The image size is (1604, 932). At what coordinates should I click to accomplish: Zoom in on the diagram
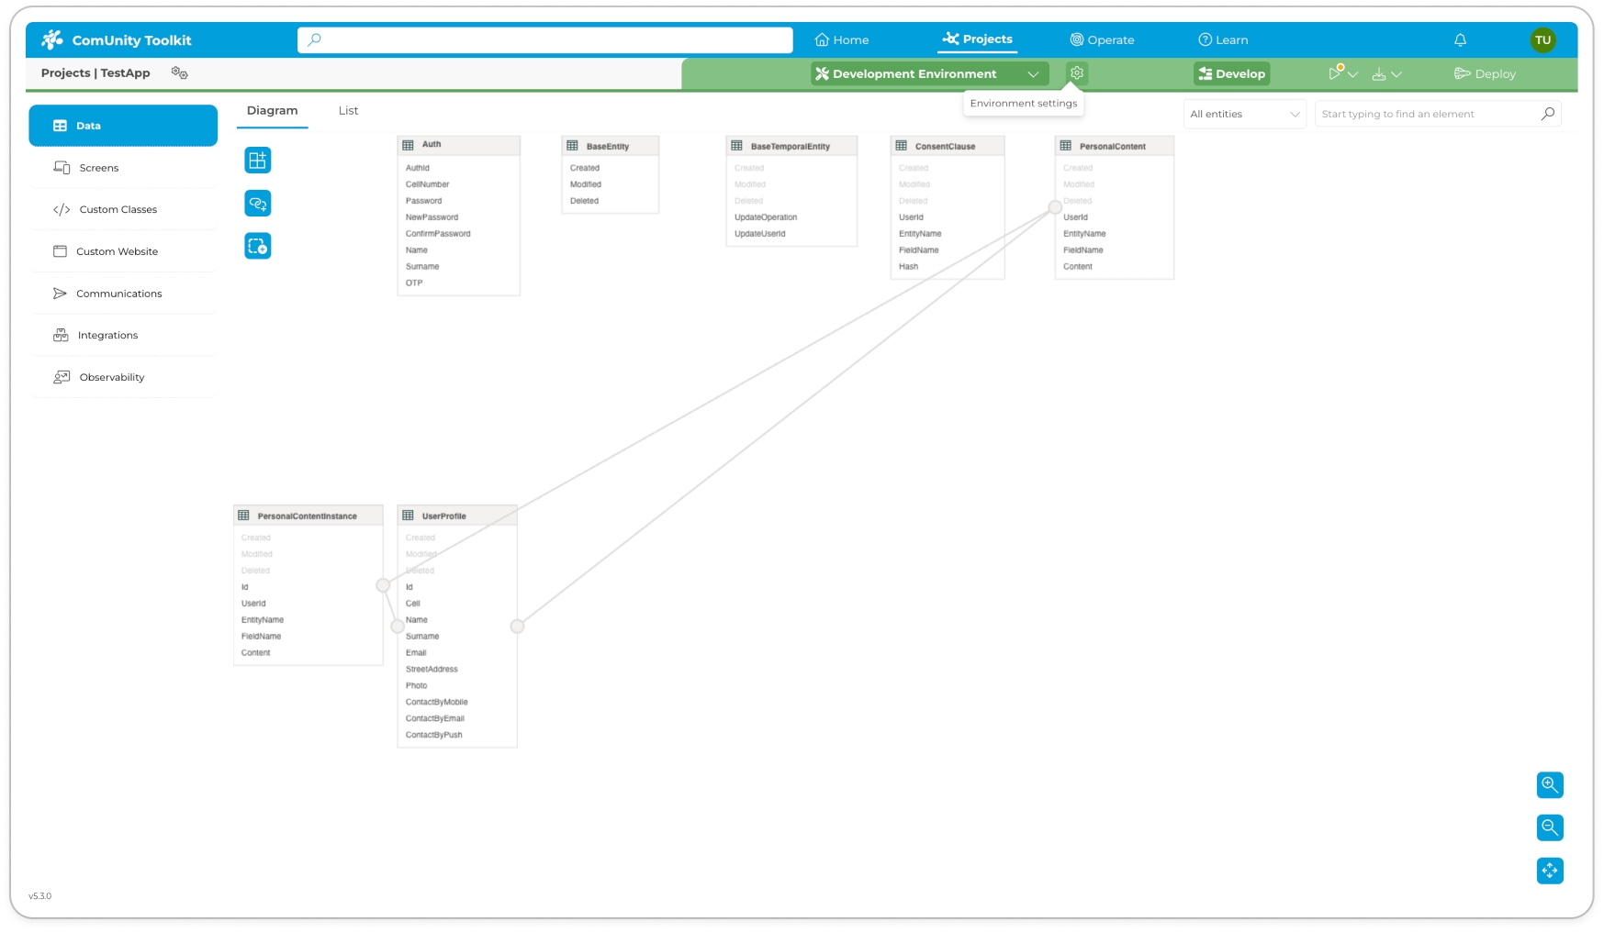[x=1549, y=785]
